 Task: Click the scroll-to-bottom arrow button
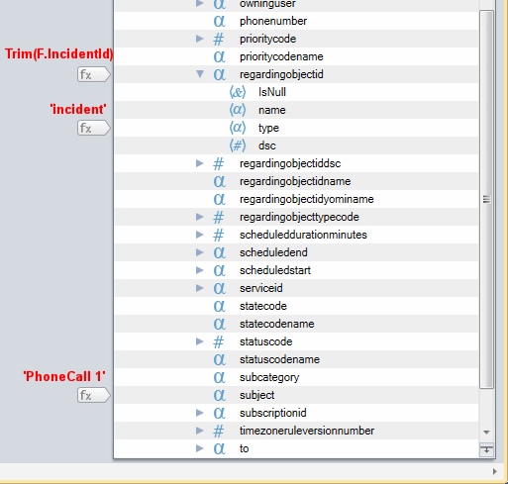486,450
